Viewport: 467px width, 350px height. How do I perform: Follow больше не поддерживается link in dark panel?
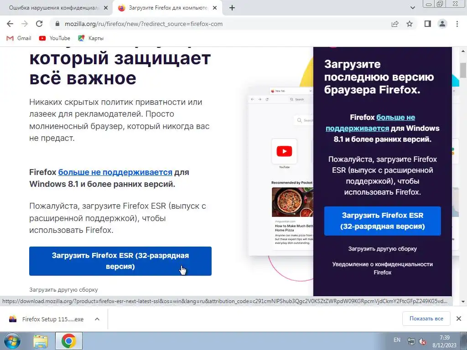370,123
